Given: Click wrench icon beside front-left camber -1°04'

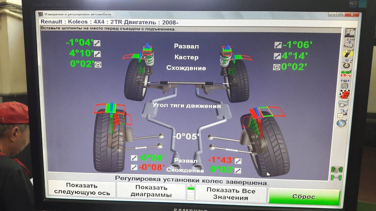Looking at the screenshot, I should click(x=97, y=43).
